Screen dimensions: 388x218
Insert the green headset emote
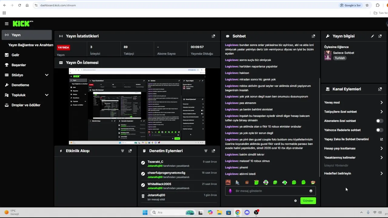coord(285,182)
